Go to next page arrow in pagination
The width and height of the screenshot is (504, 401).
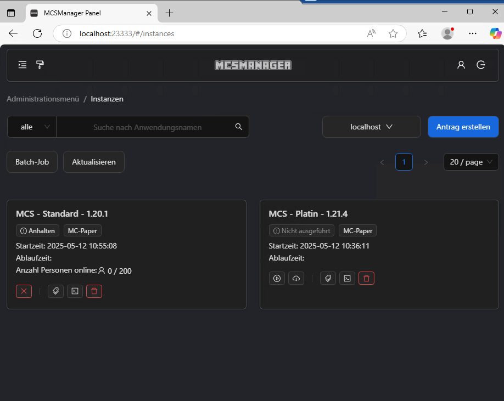click(x=426, y=162)
